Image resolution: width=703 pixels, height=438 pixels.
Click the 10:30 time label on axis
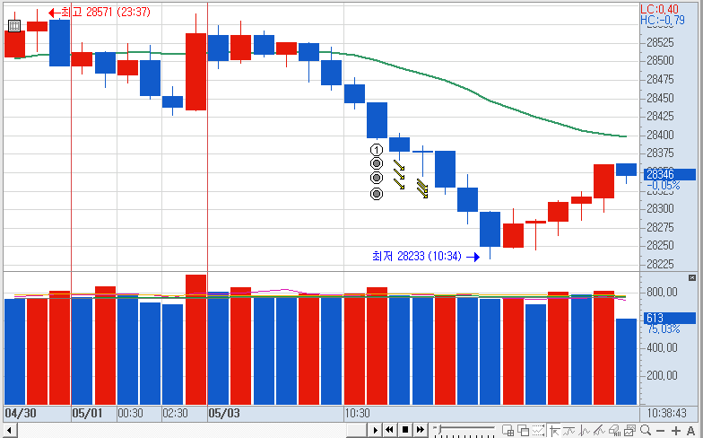[357, 413]
